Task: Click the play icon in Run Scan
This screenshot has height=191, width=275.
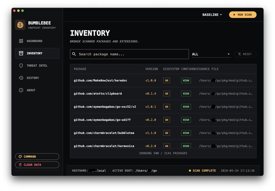Action: 234,14
